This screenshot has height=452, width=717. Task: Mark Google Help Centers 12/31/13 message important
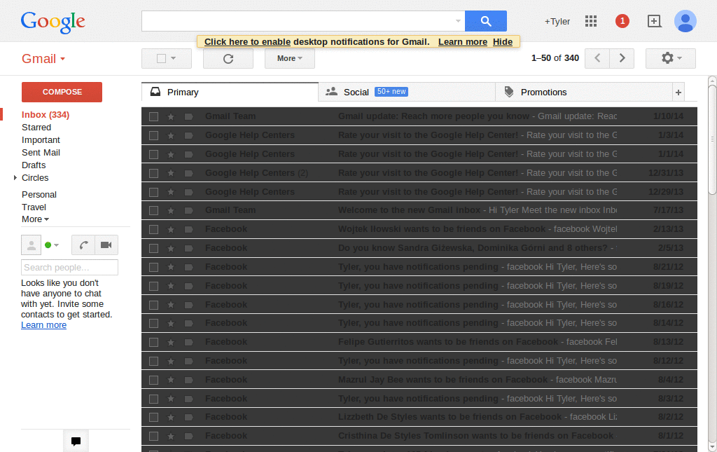tap(188, 173)
